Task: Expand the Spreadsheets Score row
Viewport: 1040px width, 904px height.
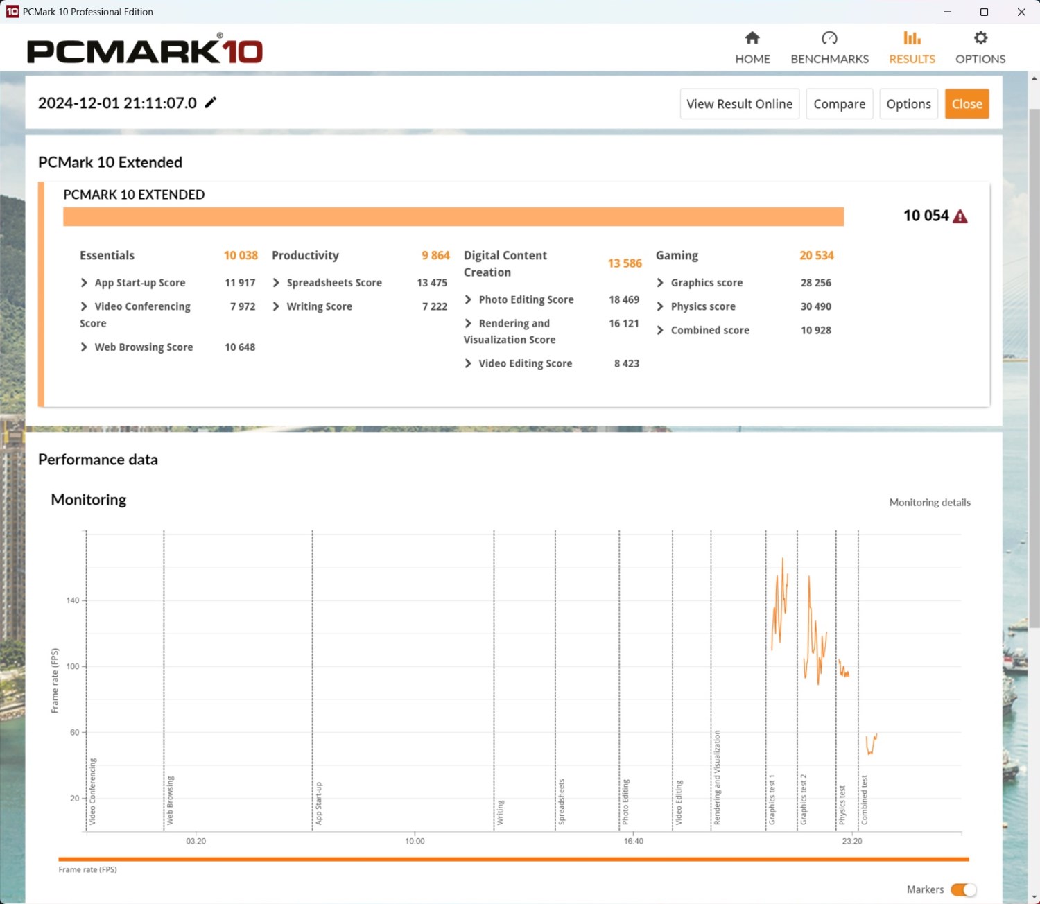Action: pos(276,283)
